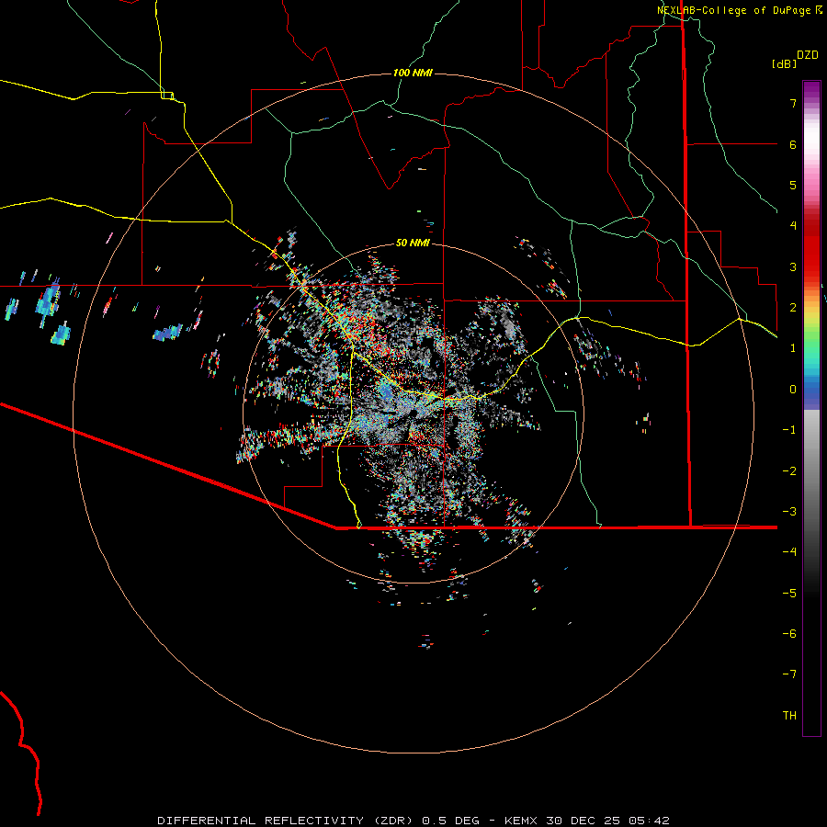Click the -1 value on the color scale

click(789, 430)
